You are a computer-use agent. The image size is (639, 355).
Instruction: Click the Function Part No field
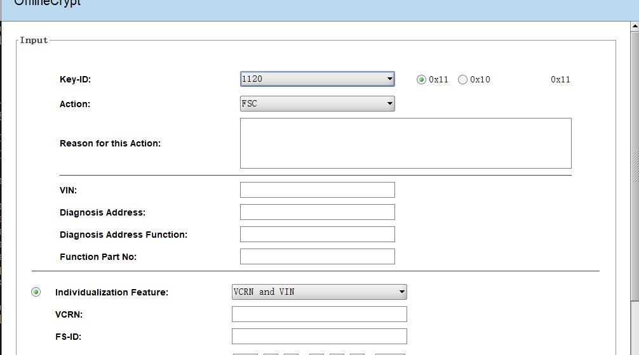317,257
